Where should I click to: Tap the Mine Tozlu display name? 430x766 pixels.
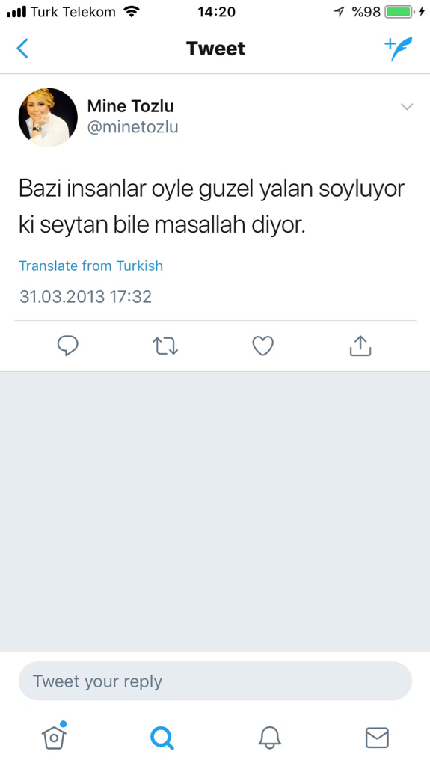[130, 106]
